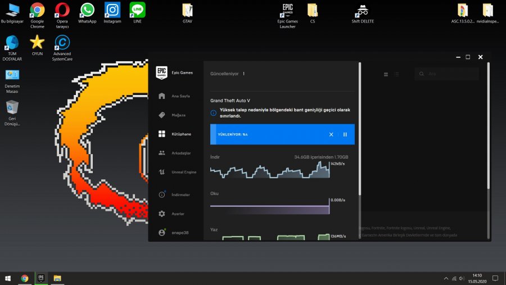Focus the Ara search field
Screen dimensions: 506x285
[447, 74]
